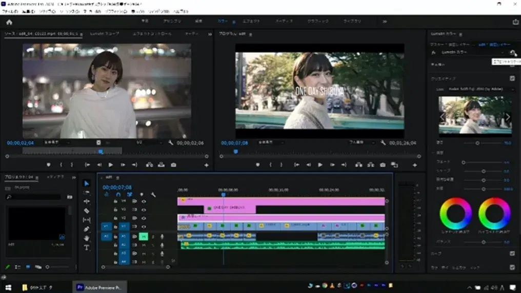521x293 pixels.
Task: Click Home icon in the workspace bar
Action: click(9, 22)
